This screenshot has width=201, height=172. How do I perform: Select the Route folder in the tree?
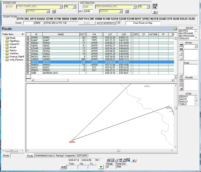point(12,38)
